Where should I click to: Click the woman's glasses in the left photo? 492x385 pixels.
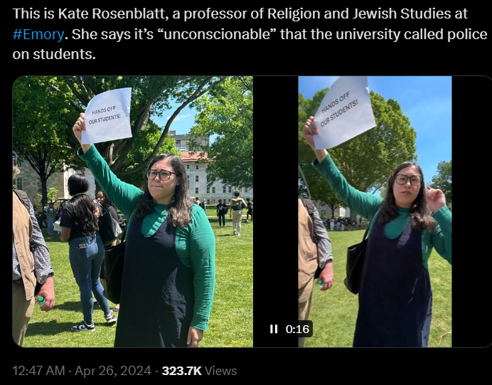(x=161, y=174)
